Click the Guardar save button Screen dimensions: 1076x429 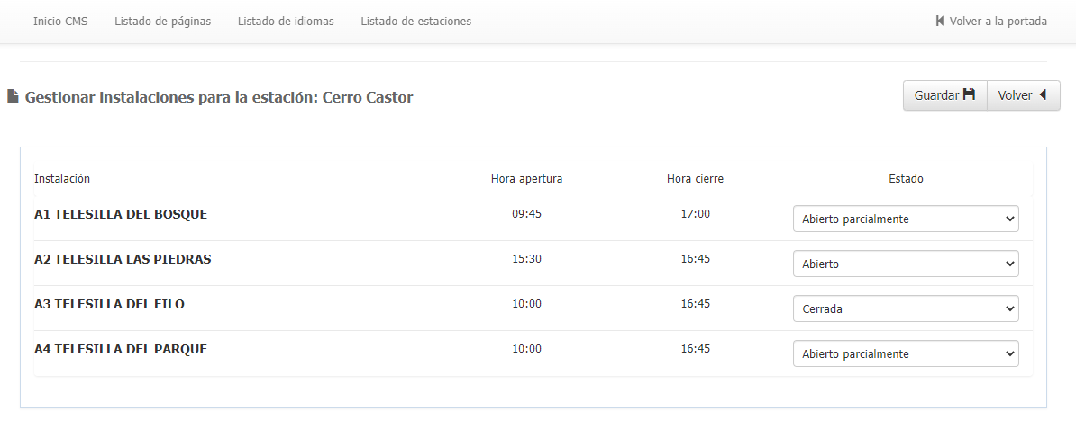(945, 95)
